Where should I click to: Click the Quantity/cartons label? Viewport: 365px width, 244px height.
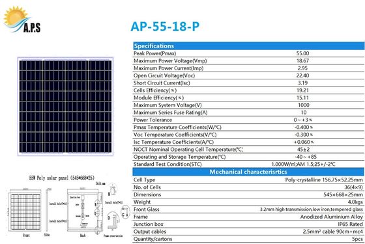point(153,239)
